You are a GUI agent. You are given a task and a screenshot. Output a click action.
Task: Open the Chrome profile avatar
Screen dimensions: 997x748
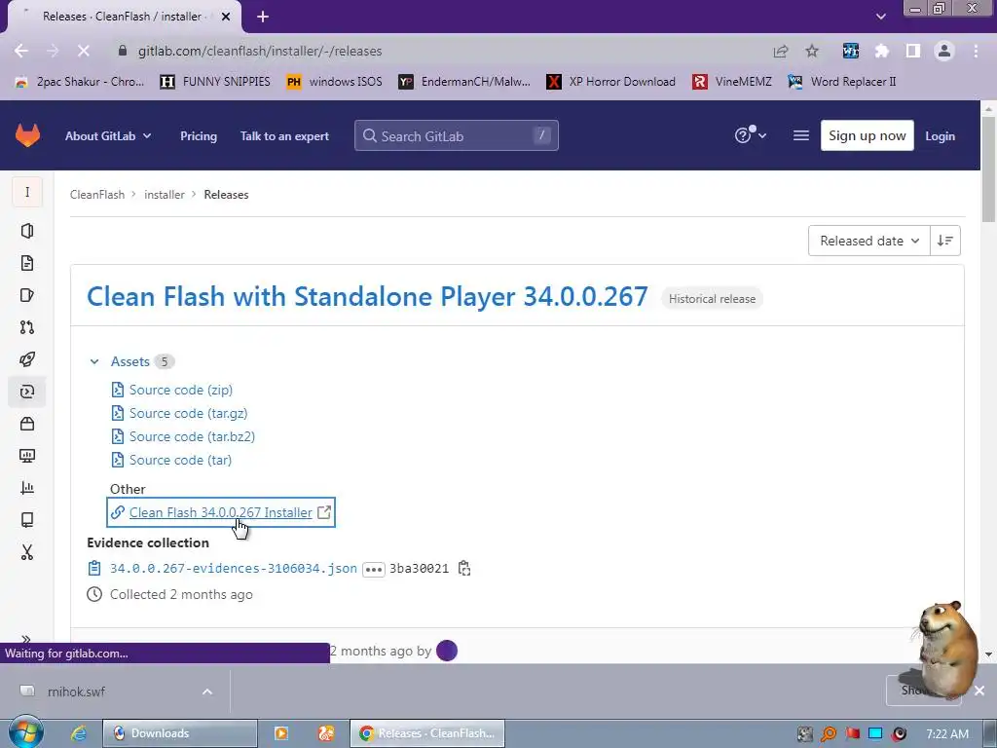point(944,51)
